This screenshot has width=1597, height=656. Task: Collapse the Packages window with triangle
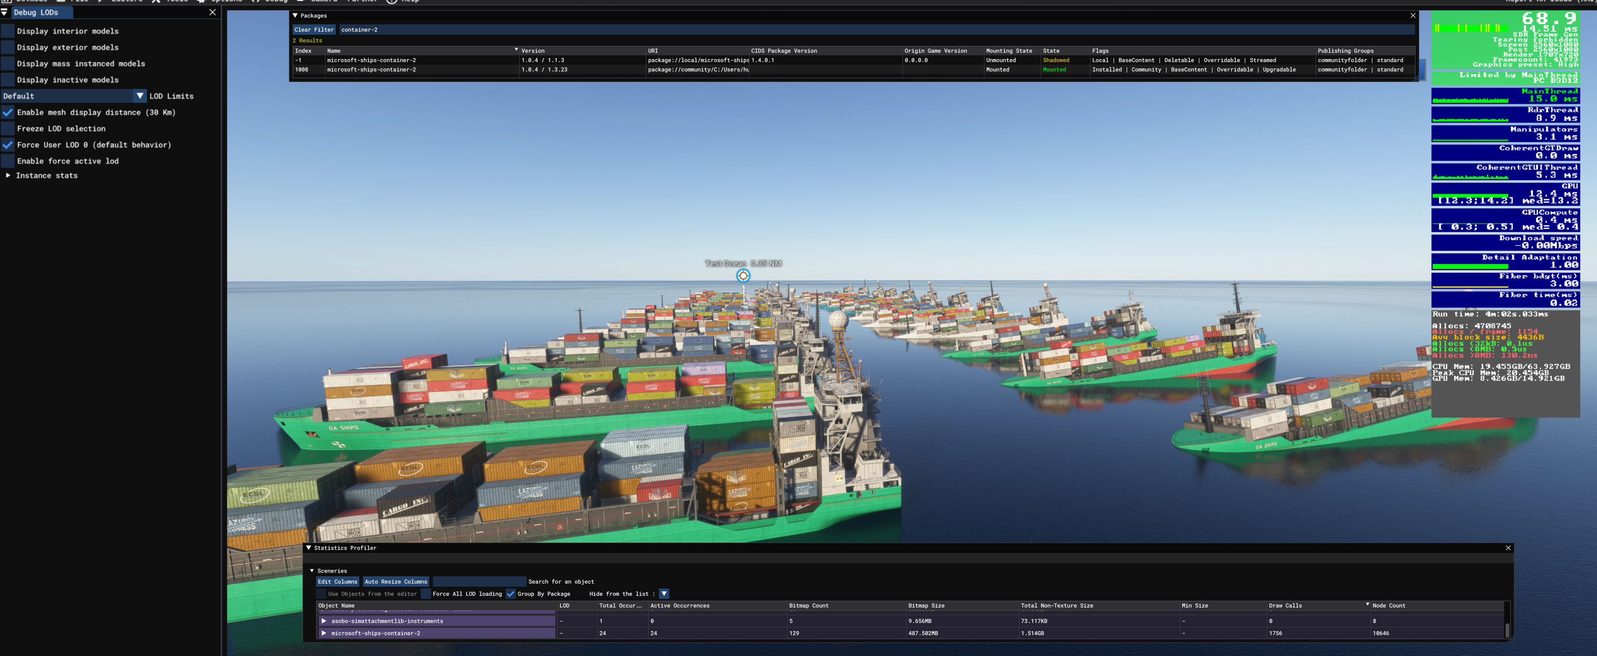tap(295, 15)
